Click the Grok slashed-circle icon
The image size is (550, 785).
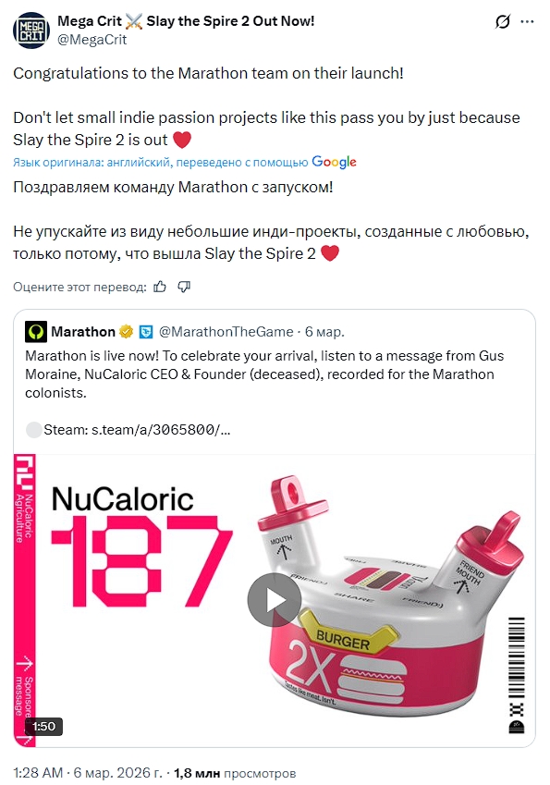pyautogui.click(x=503, y=22)
